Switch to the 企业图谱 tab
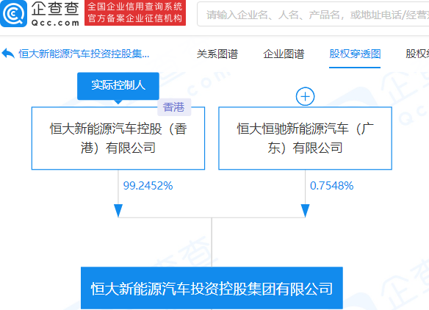This screenshot has width=429, height=310. 284,54
